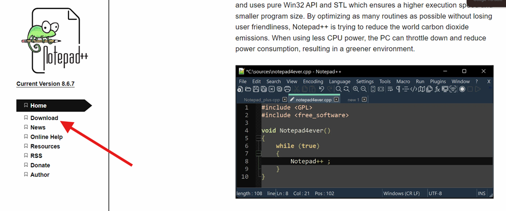Open the Document List toolbar icon
This screenshot has width=506, height=211.
(x=429, y=89)
